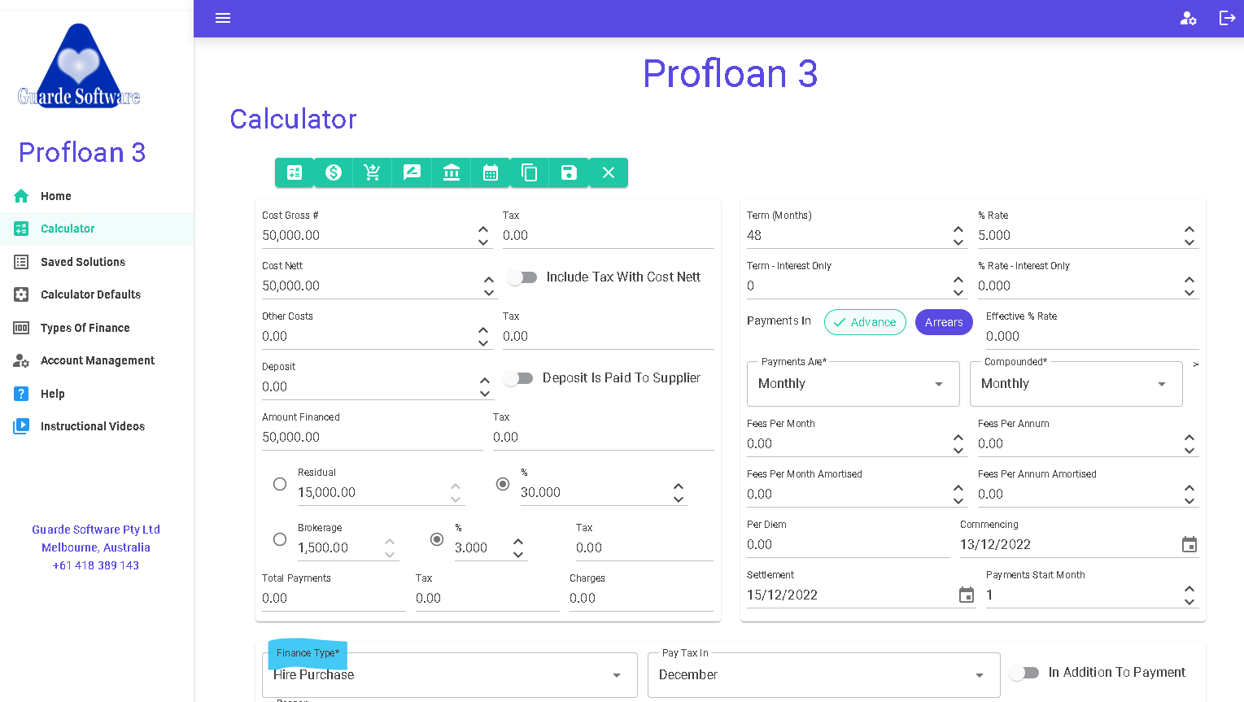Open Instructional Videos in sidebar
Viewport: 1244px width, 702px height.
[97, 426]
